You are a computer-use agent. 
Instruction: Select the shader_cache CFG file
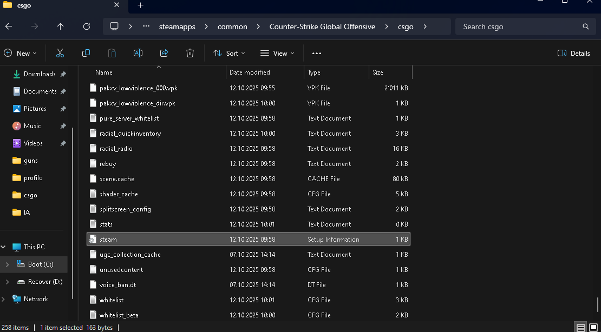249,194
